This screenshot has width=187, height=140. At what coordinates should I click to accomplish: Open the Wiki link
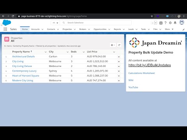tap(131, 80)
